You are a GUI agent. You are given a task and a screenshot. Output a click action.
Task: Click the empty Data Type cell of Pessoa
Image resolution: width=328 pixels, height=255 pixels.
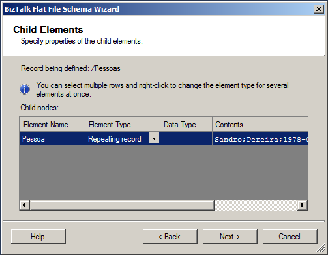tap(186, 138)
